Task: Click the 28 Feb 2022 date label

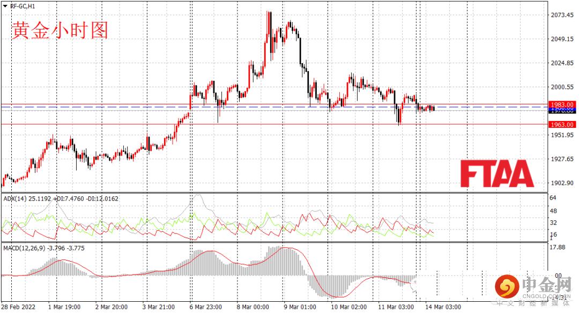Action: [x=18, y=307]
